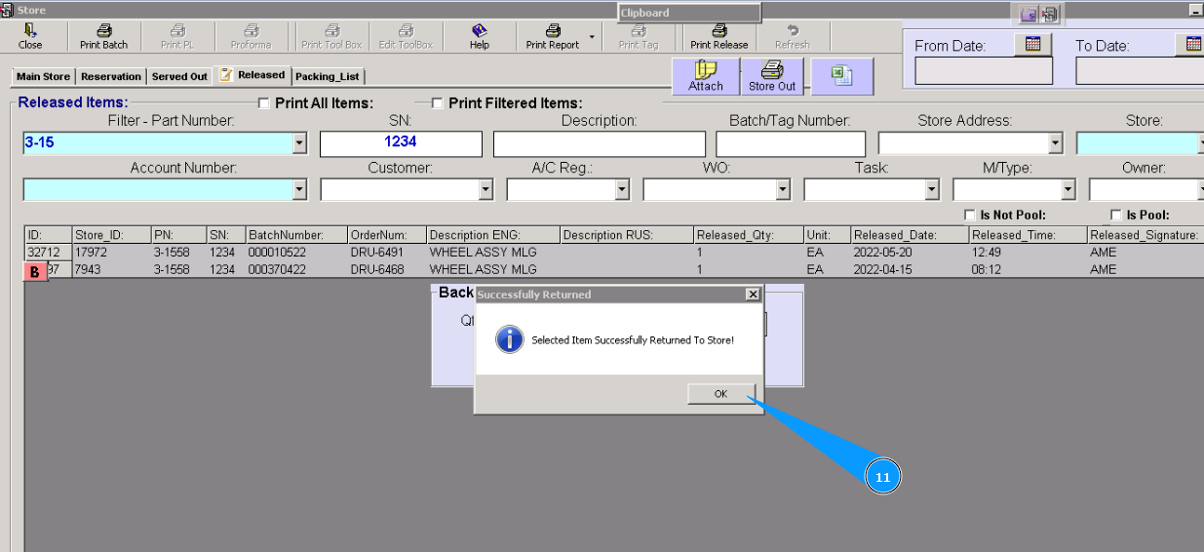Click the Attach button

click(x=706, y=76)
